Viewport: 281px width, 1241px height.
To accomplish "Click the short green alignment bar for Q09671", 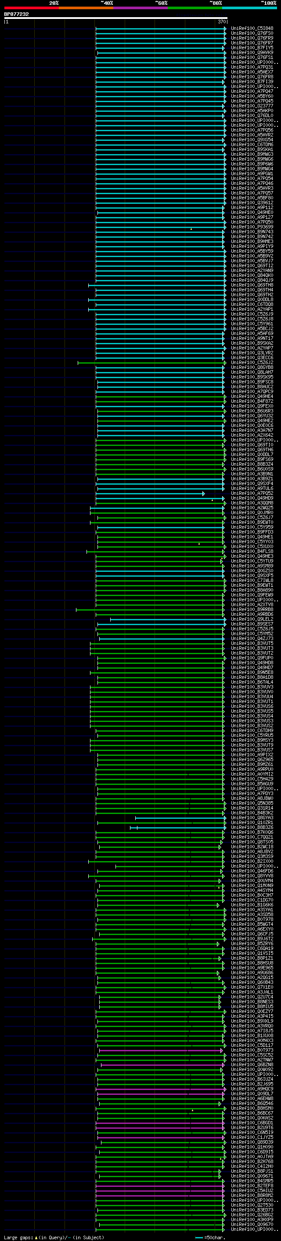I will coord(160,1176).
